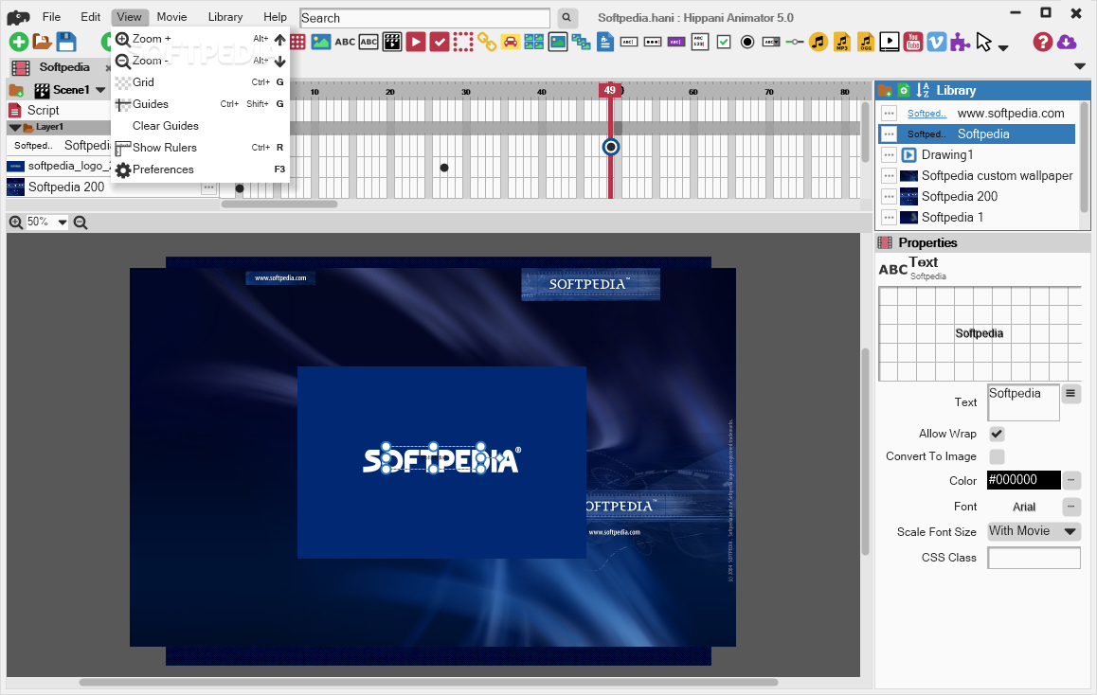Open a file with the folder icon
1097x695 pixels.
(x=42, y=42)
